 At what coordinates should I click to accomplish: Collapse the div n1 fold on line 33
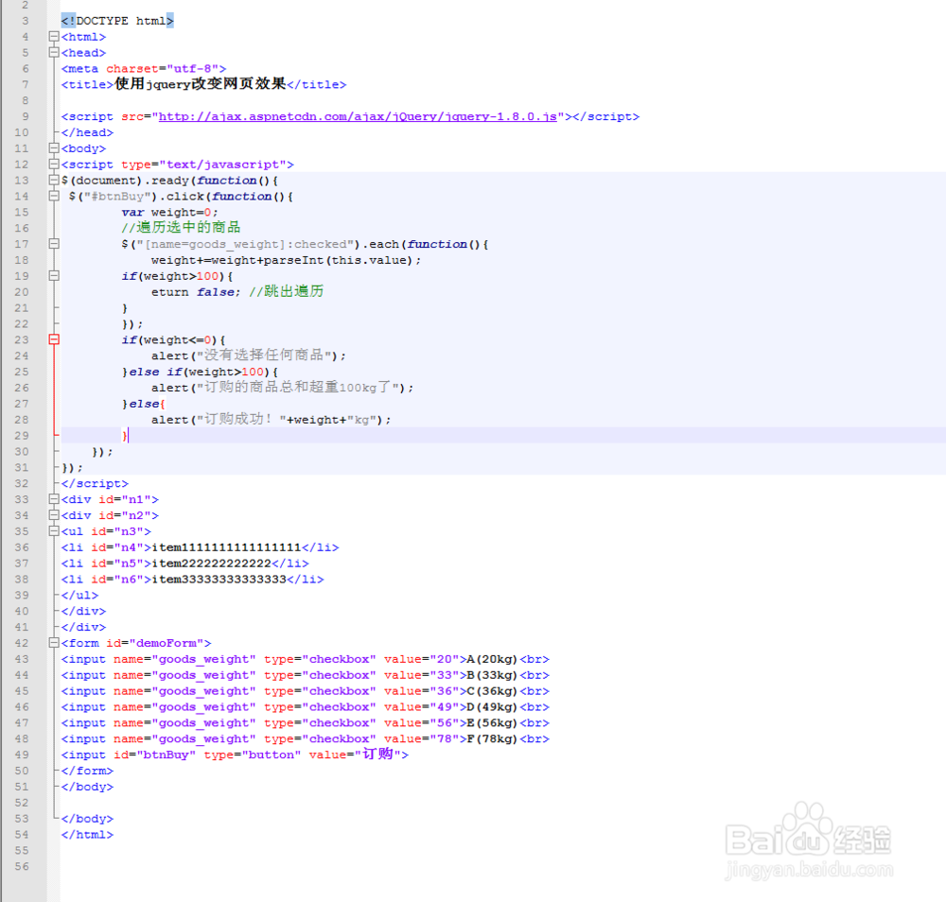(54, 499)
